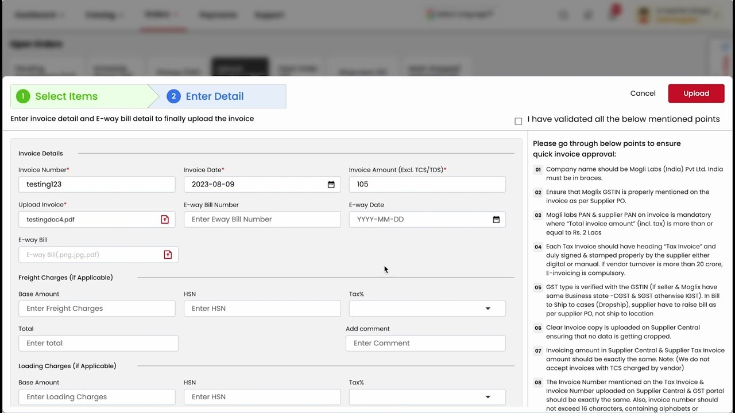Click the guideline text for point 02
Viewport: 735px width, 413px height.
[628, 196]
